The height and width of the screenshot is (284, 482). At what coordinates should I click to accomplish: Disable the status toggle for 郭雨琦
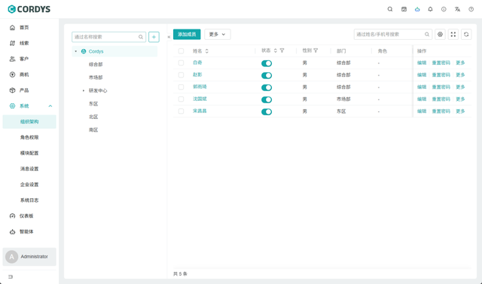(x=267, y=87)
